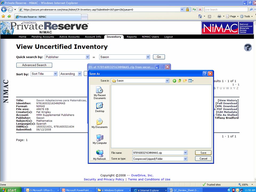Expand the Saxon publisher value dropdown
Screen dimensions: 256x192
click(x=148, y=57)
